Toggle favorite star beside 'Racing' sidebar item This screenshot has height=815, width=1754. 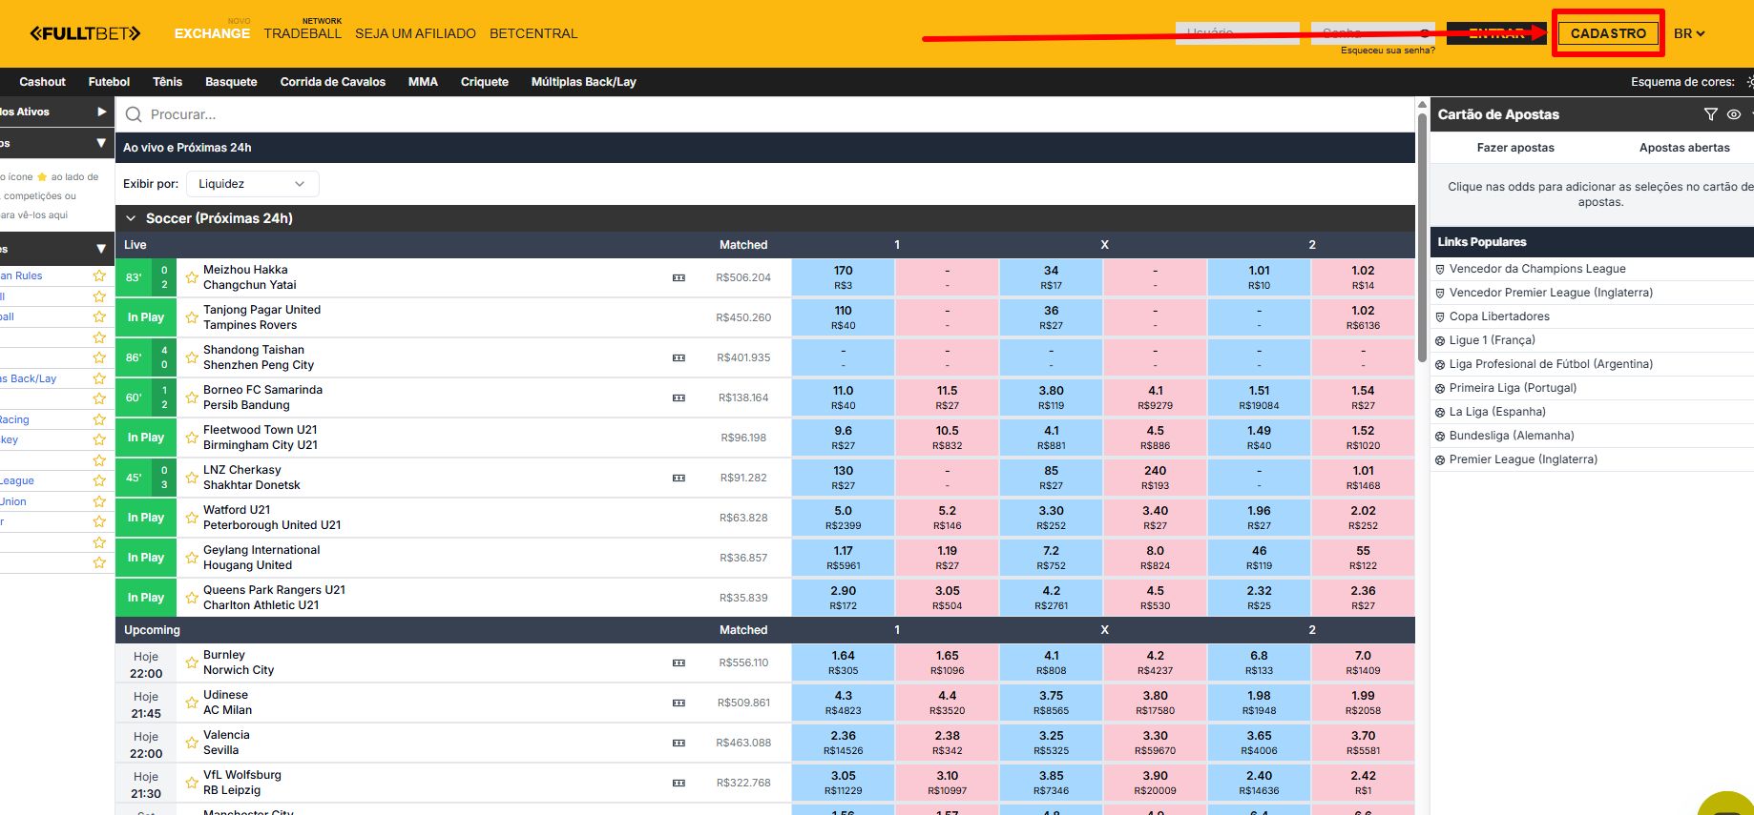coord(99,419)
